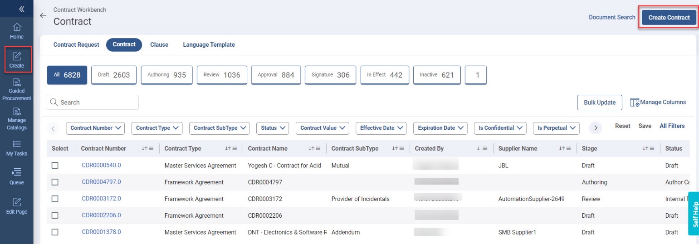Switch to the Contract Request tab

pyautogui.click(x=76, y=44)
